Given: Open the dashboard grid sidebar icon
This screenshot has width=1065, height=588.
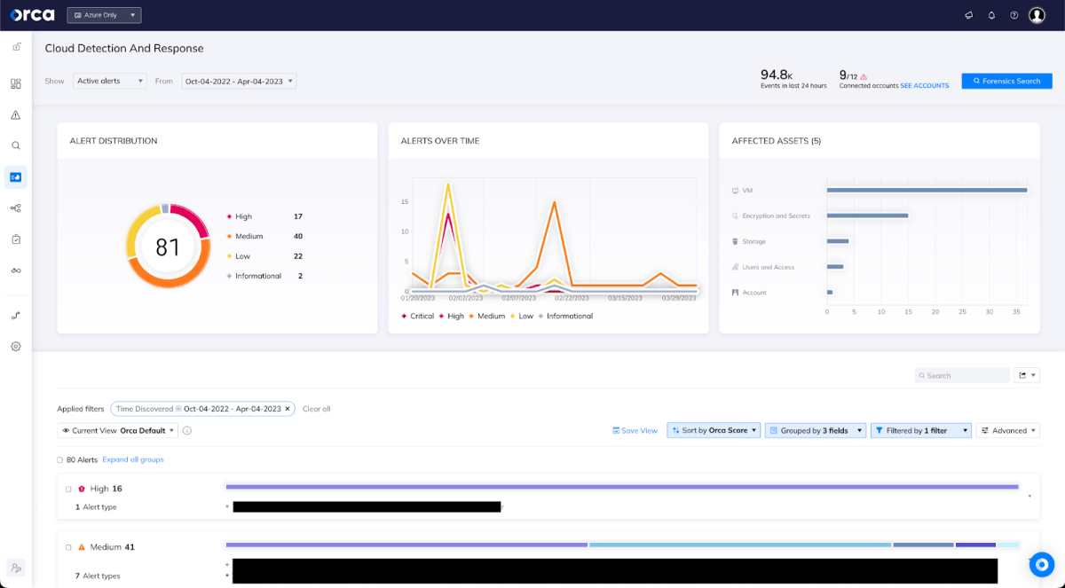Looking at the screenshot, I should point(16,84).
